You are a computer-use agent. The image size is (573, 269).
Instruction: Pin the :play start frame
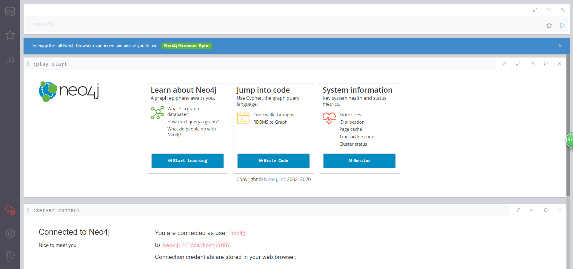point(504,64)
